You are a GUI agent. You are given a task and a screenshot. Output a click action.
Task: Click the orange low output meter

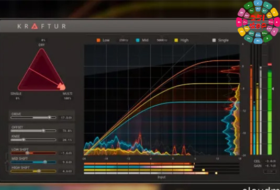pyautogui.click(x=251, y=109)
